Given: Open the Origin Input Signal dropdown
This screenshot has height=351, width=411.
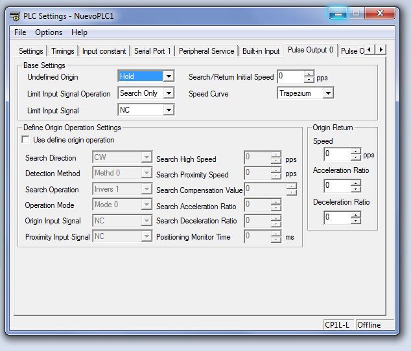Looking at the screenshot, I should 147,221.
